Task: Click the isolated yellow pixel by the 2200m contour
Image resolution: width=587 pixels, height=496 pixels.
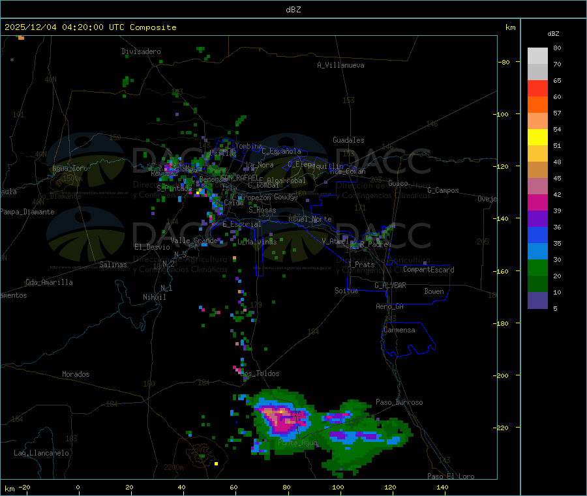Action: point(216,464)
